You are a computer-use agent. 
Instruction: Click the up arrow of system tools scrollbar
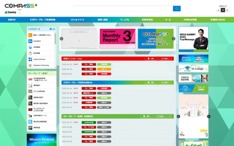[55, 32]
